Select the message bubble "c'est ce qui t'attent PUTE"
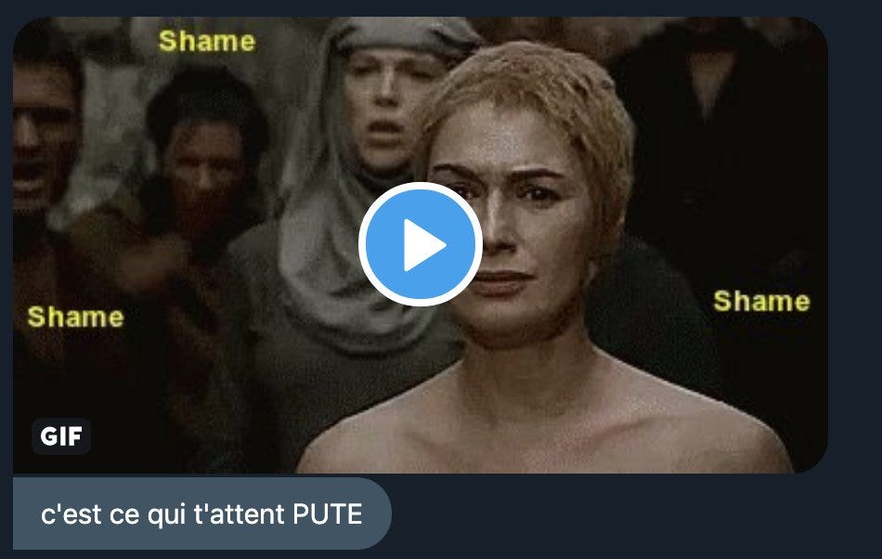Image resolution: width=882 pixels, height=559 pixels. (x=202, y=513)
